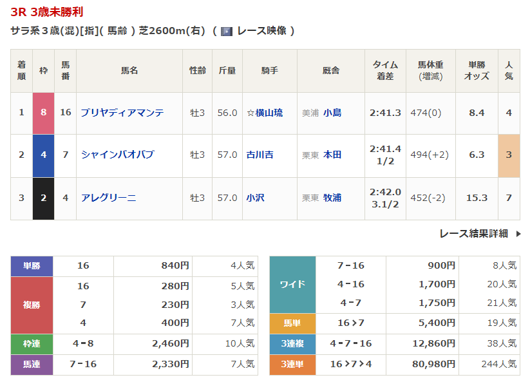This screenshot has height=382, width=530.
Task: Click the 単勝 win payout label
Action: point(32,266)
